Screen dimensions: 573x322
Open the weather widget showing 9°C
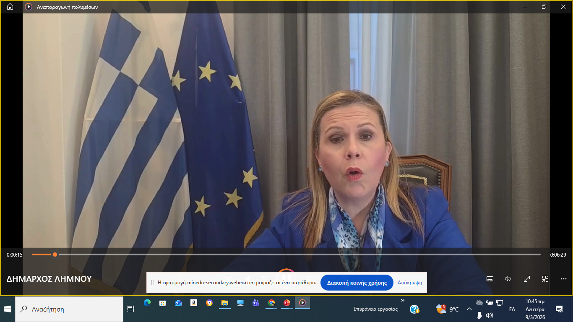tap(448, 309)
